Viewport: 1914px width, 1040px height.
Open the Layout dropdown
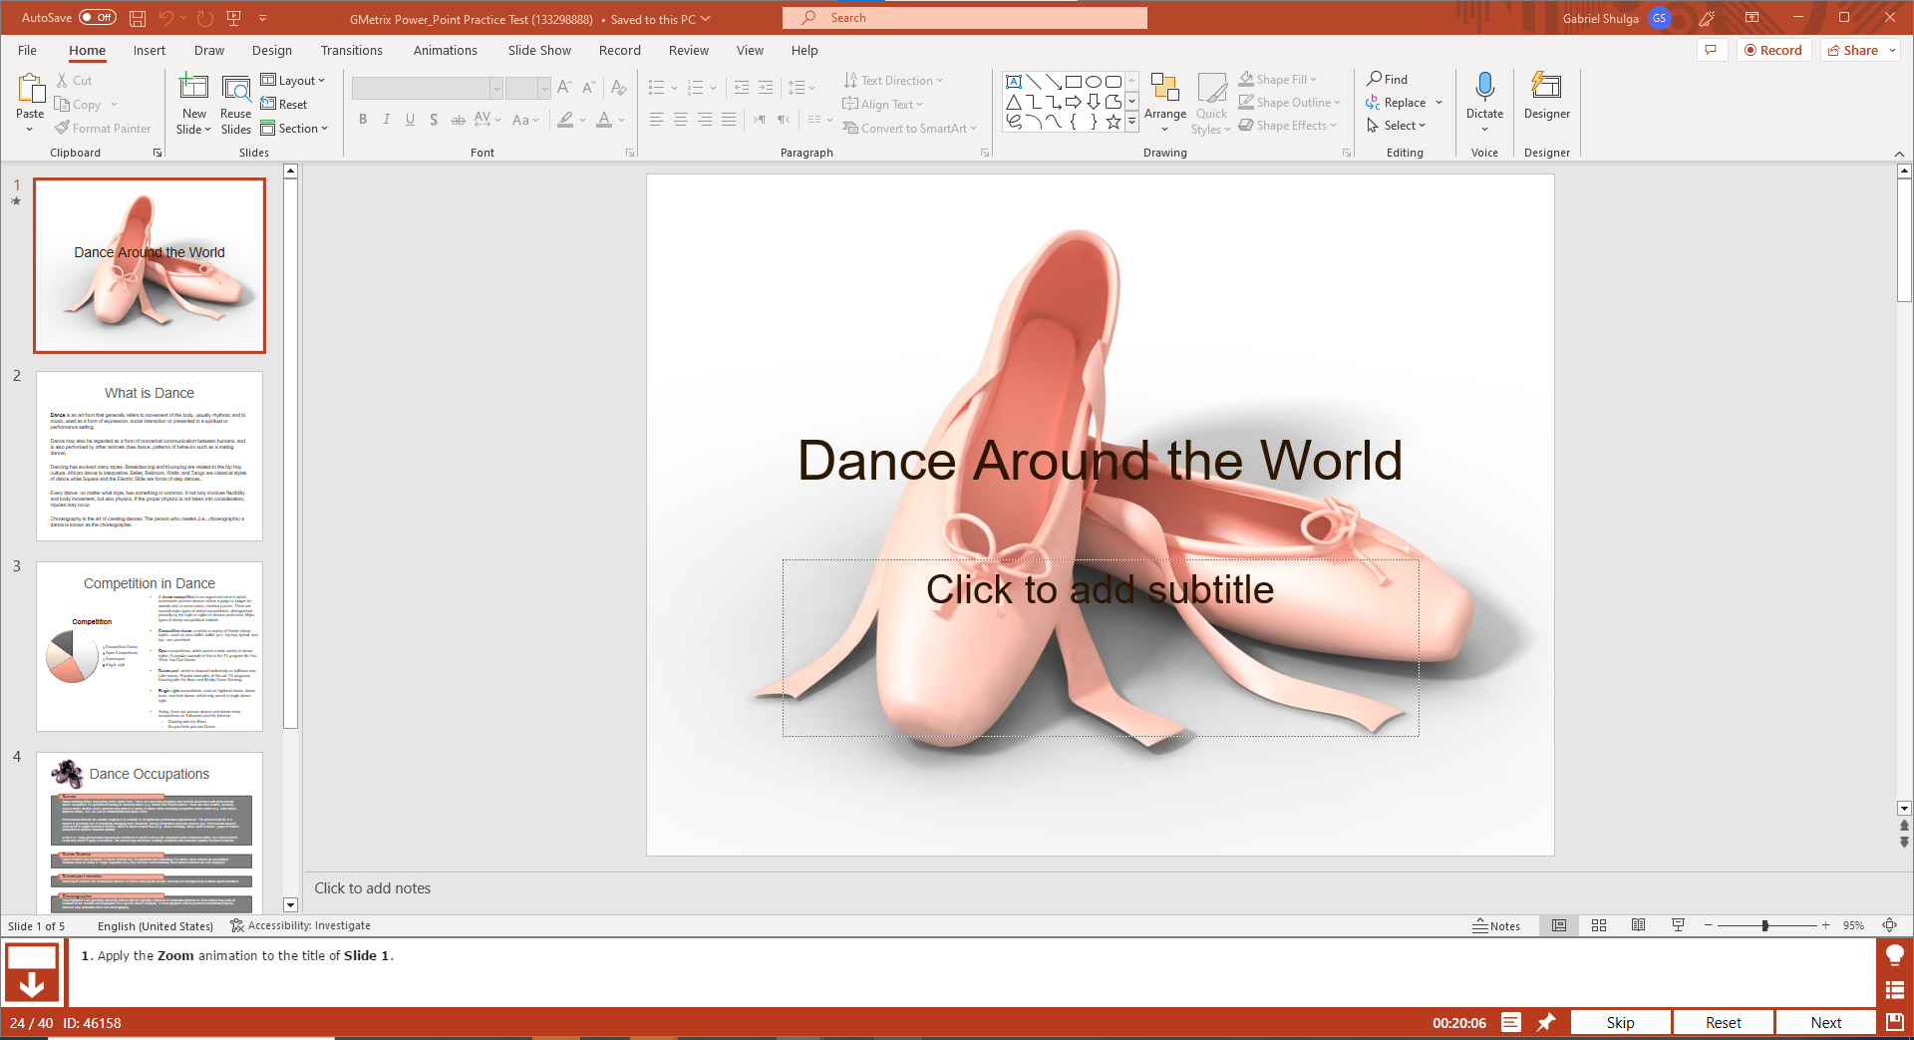click(294, 80)
